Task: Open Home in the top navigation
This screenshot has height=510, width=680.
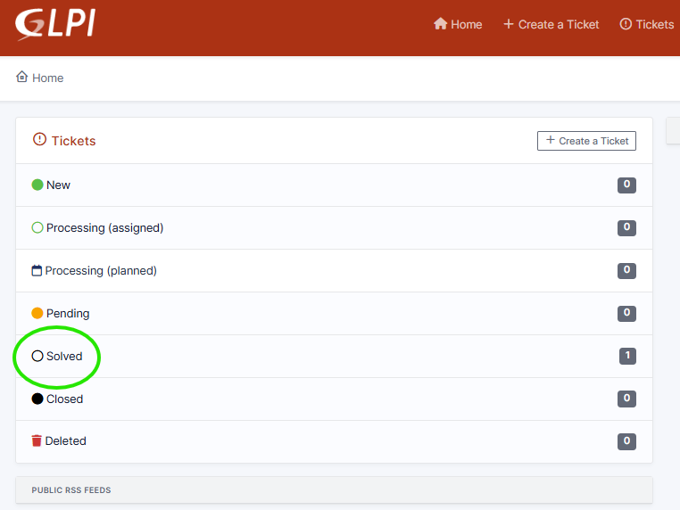Action: (458, 24)
